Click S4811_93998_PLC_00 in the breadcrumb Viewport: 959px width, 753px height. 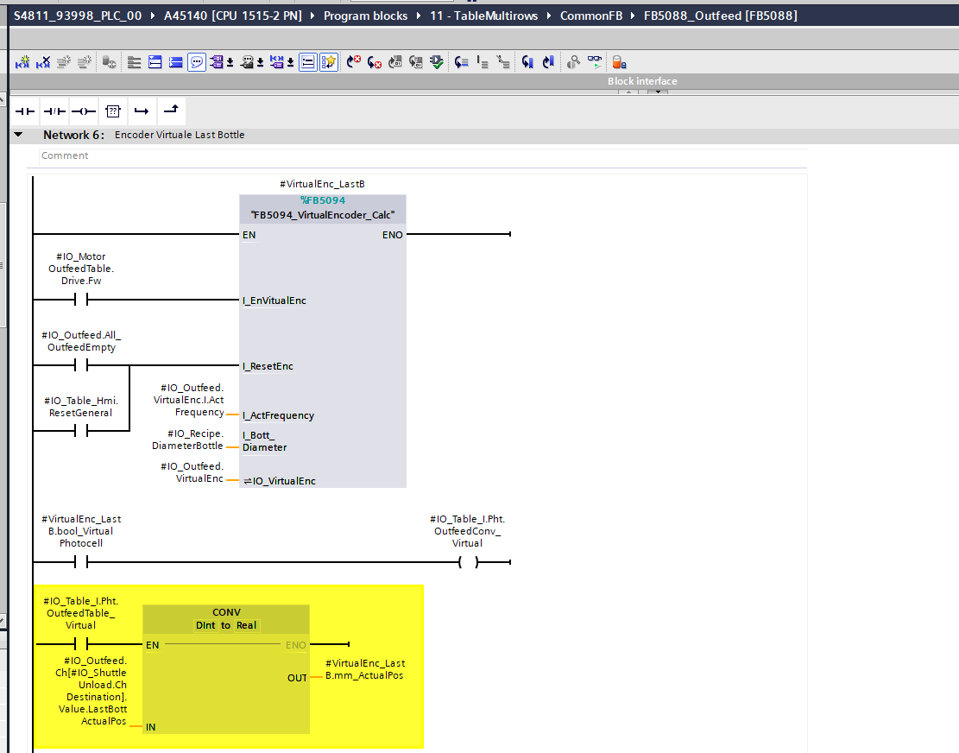[78, 16]
